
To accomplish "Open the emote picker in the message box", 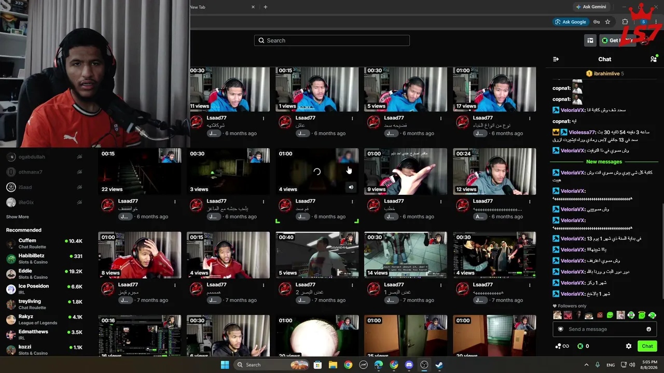I will pyautogui.click(x=648, y=329).
